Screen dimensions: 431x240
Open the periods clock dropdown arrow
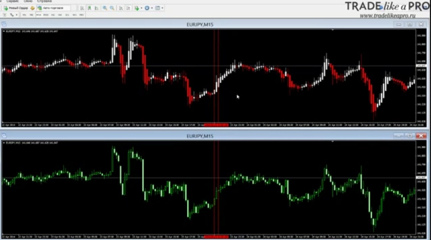(x=152, y=8)
